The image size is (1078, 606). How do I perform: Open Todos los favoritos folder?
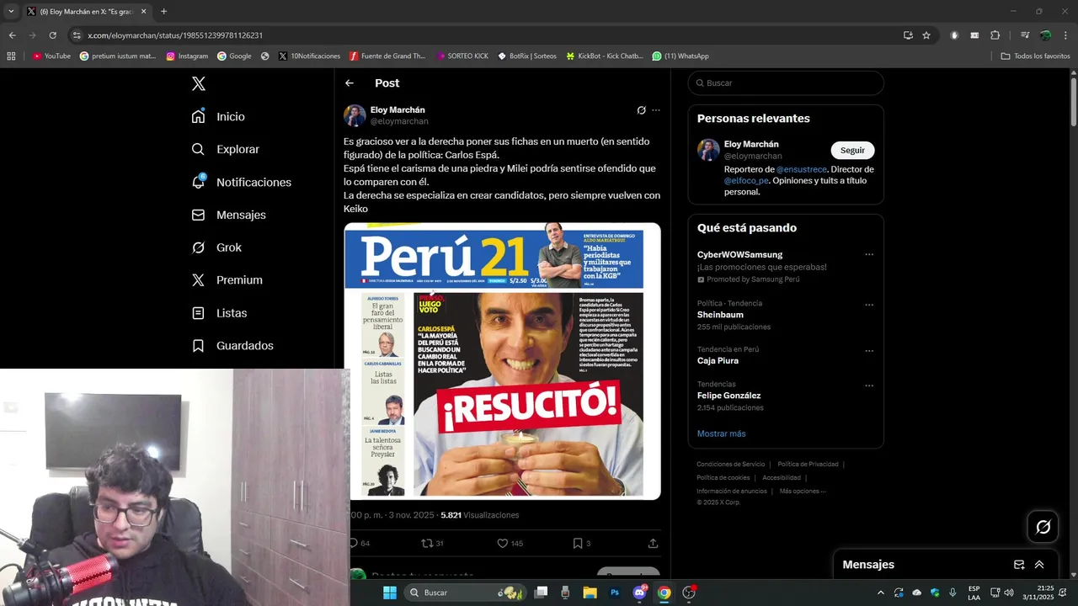pos(1035,56)
